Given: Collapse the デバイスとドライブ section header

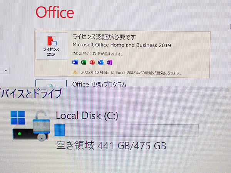Looking at the screenshot, I should [x=31, y=93].
